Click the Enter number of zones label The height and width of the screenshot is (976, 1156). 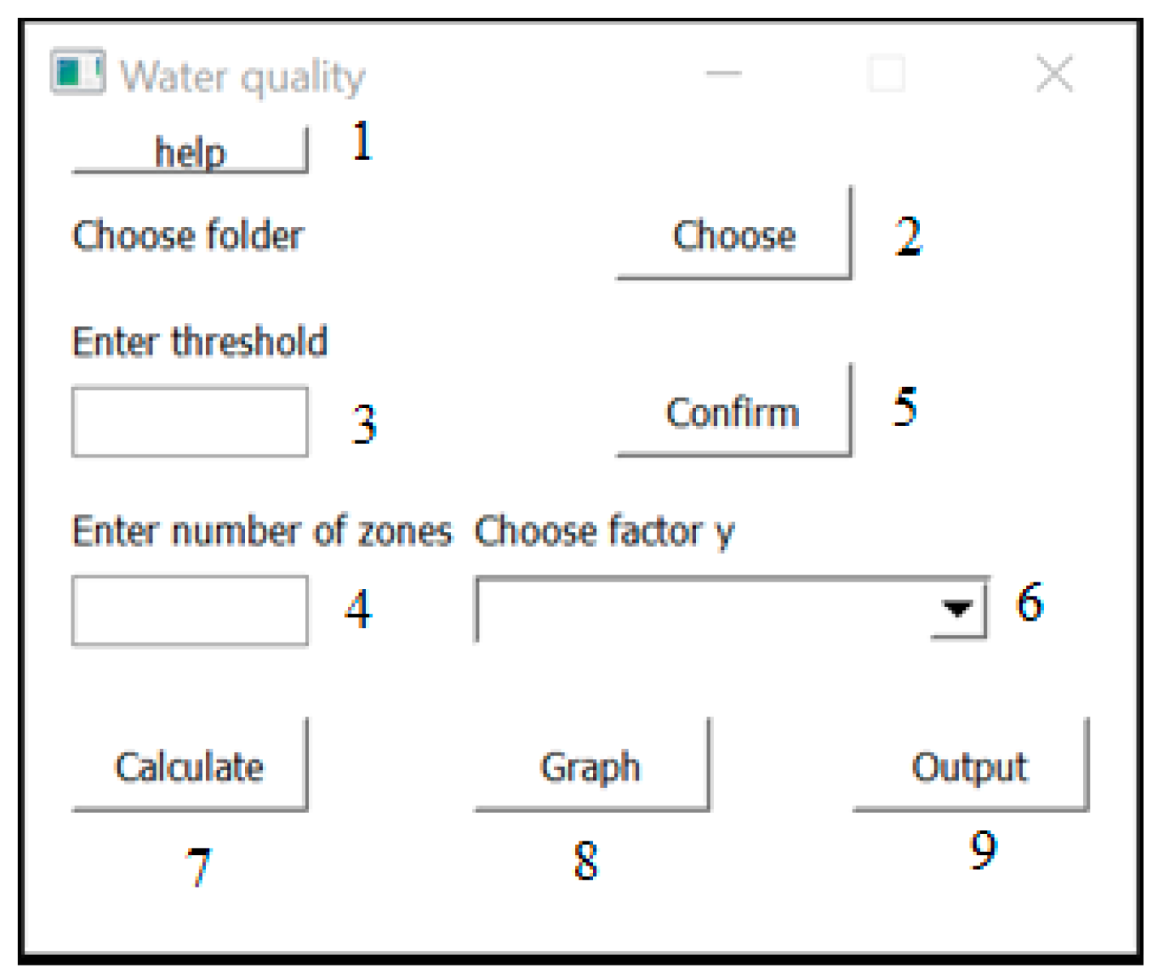262,531
